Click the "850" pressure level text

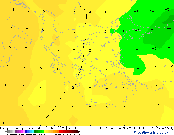coord(31,128)
